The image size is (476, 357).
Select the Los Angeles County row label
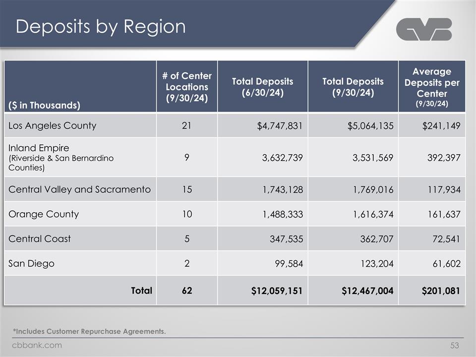click(52, 125)
